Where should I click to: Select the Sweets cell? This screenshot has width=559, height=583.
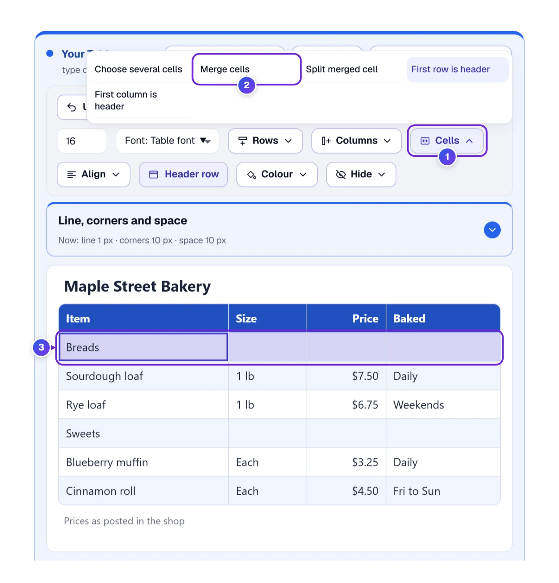pos(143,434)
